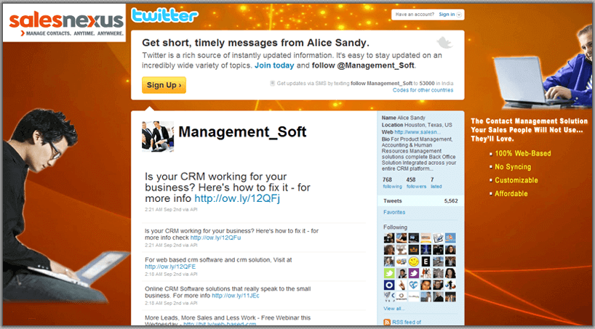The image size is (595, 329).
Task: Click the yellow smiley face avatar
Action: [x=414, y=261]
